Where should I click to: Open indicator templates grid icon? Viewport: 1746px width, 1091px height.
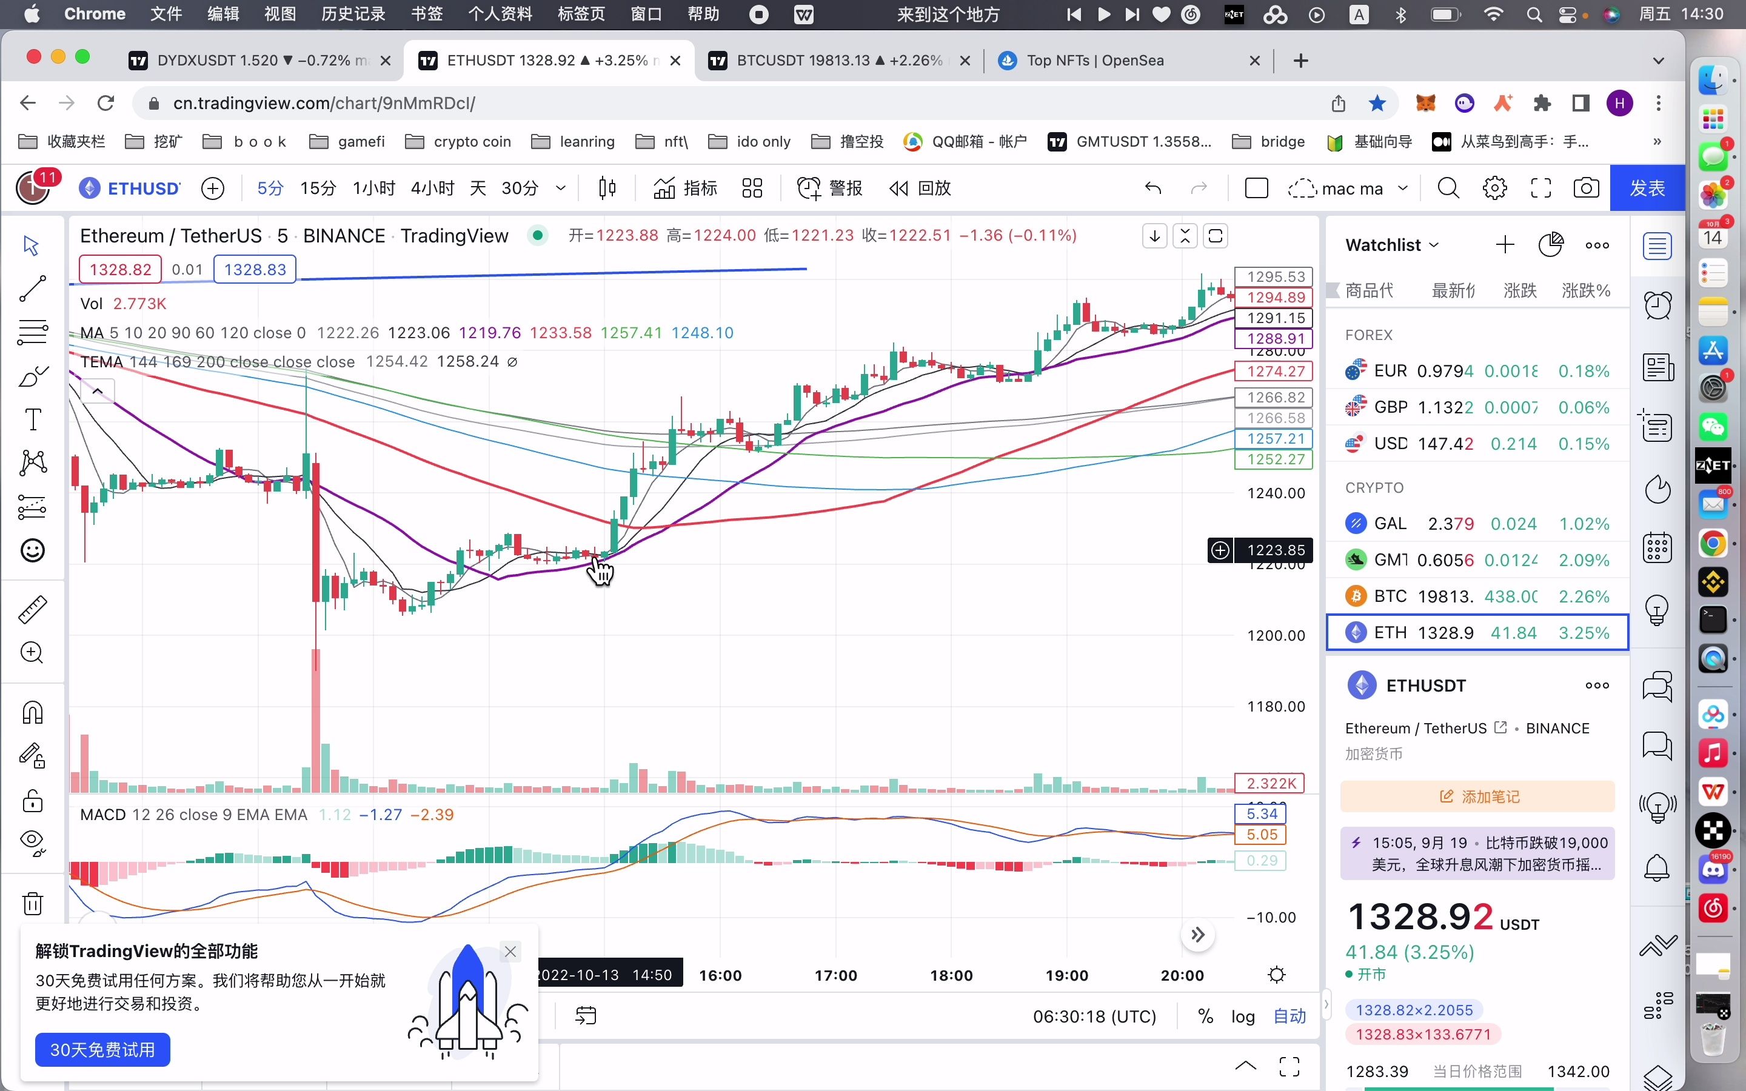(x=752, y=189)
